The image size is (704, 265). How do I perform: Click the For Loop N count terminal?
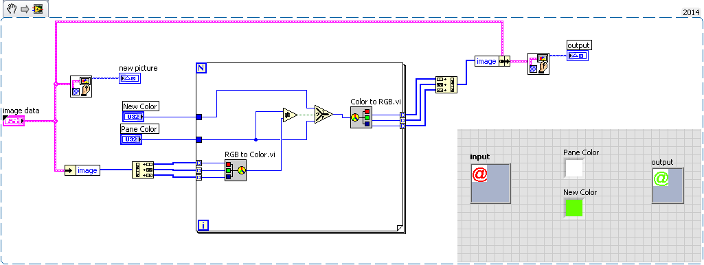click(201, 68)
